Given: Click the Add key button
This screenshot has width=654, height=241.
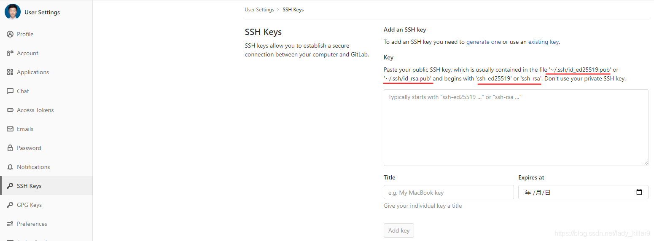Looking at the screenshot, I should click(x=399, y=230).
